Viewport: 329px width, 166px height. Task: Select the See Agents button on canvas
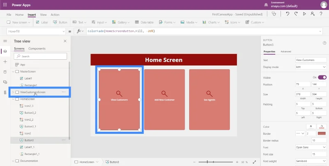point(209,100)
